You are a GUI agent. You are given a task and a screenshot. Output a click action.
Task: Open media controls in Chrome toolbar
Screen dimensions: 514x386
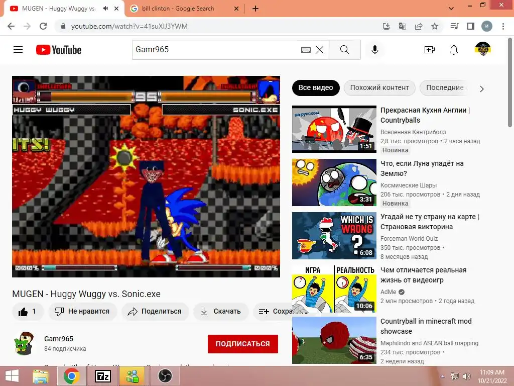455,26
